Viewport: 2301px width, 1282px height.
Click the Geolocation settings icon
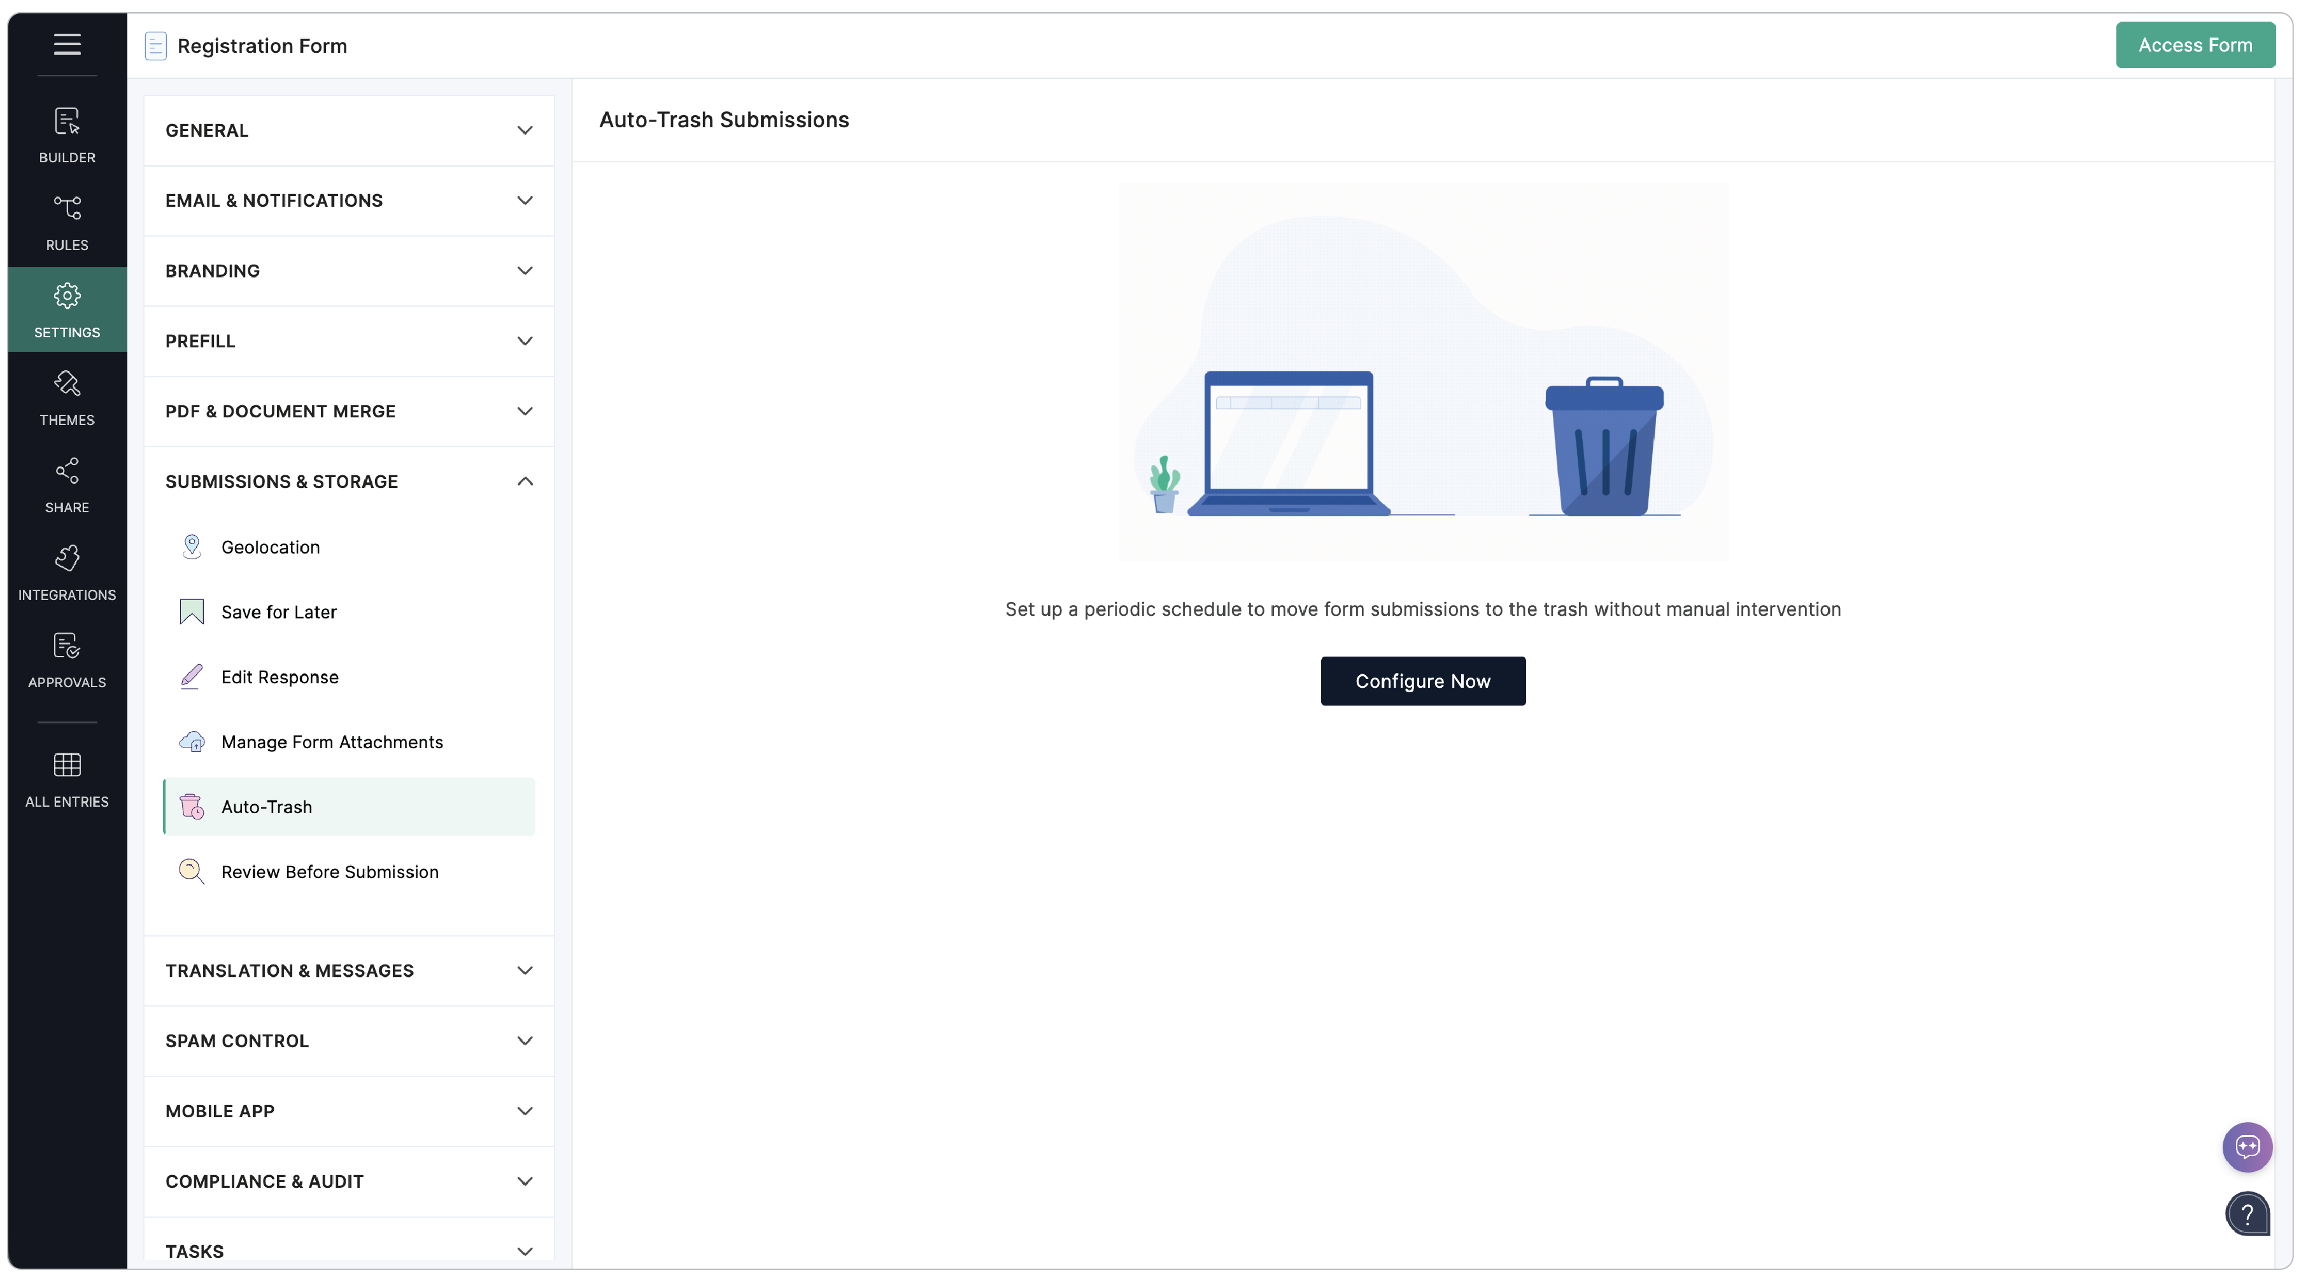[191, 547]
